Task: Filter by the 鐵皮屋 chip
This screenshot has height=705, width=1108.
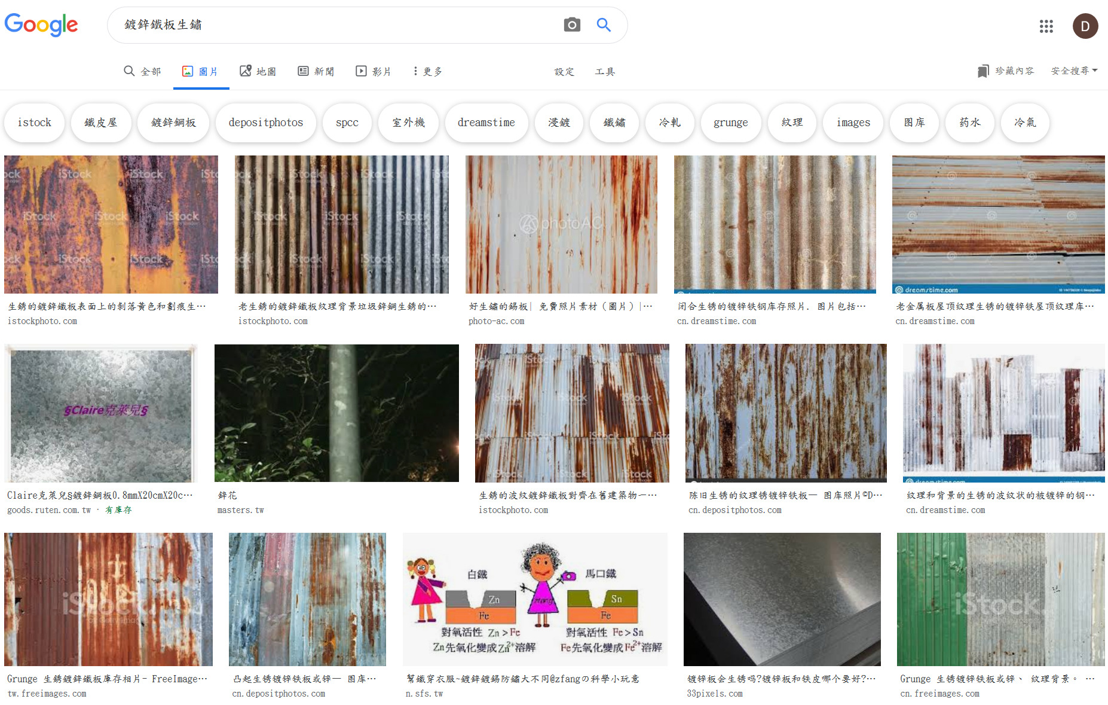Action: (101, 123)
